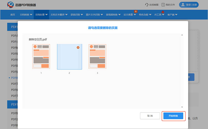208x129 pixels.
Task: Click the 迅捷PDF转换器 logo icon
Action: 11,5
